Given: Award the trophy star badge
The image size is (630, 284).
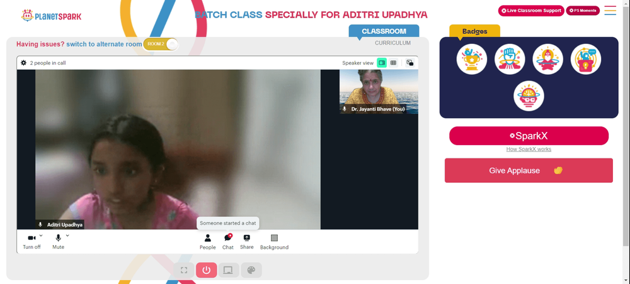Looking at the screenshot, I should click(472, 59).
